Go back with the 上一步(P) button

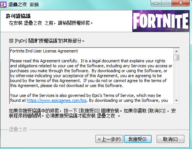pyautogui.click(x=109, y=139)
